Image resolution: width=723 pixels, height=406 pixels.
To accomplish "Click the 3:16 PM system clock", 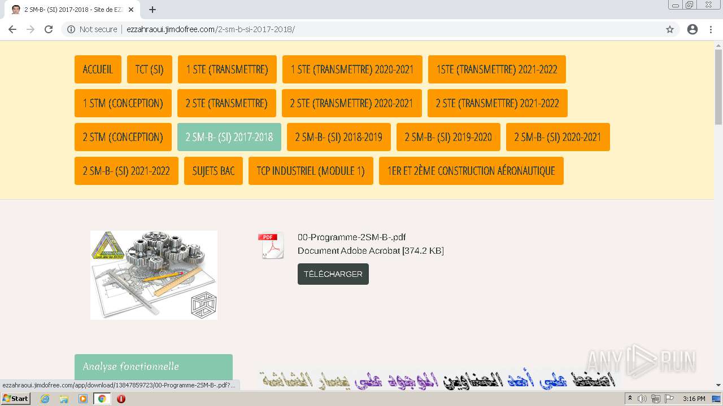I will (x=694, y=399).
